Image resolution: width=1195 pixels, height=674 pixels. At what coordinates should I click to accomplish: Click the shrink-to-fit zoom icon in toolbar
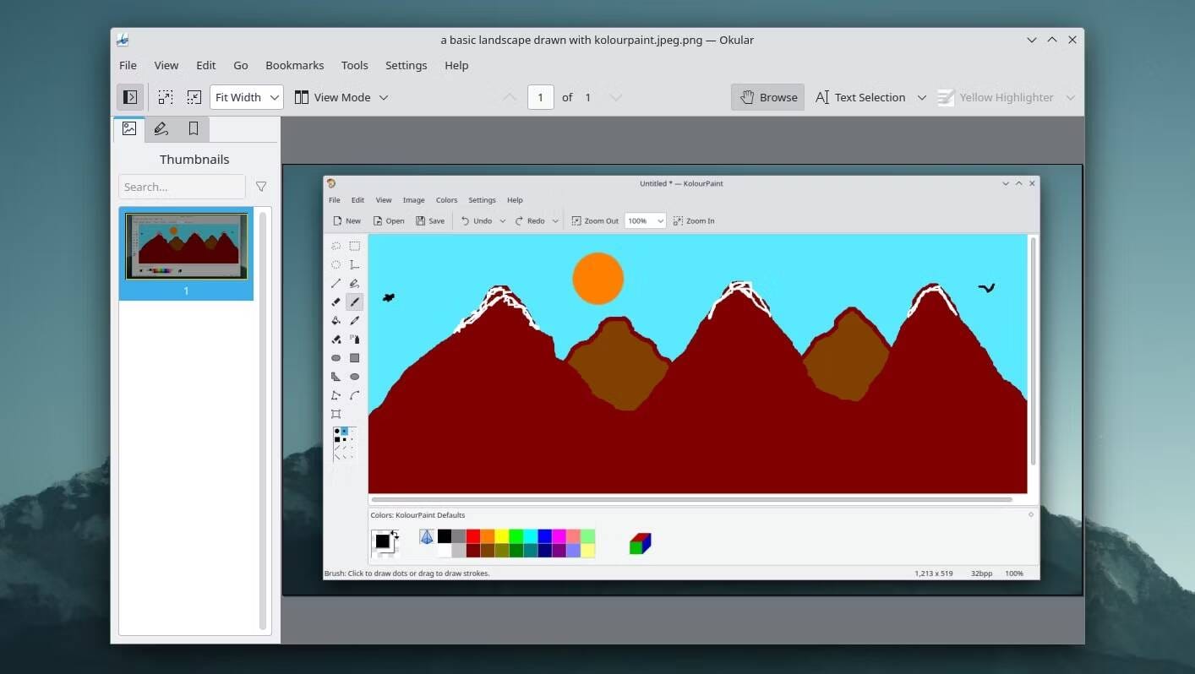(x=194, y=97)
